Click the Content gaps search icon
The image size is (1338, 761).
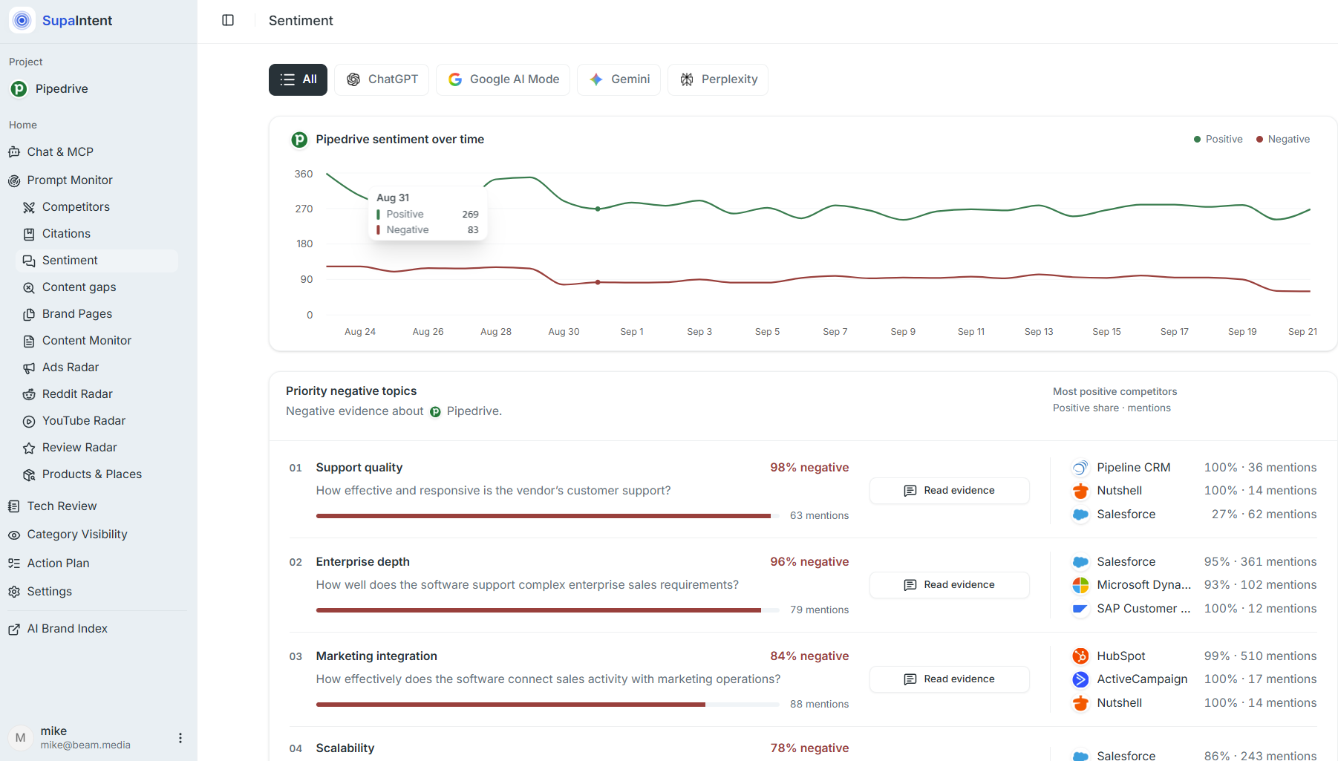point(29,287)
